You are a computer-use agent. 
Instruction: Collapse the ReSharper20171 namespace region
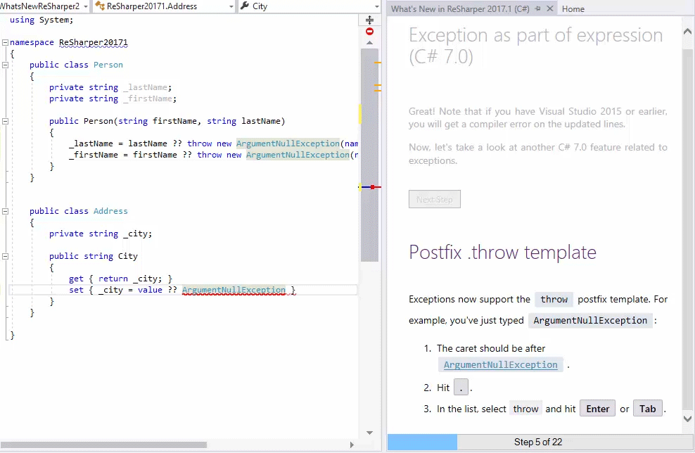[4, 42]
